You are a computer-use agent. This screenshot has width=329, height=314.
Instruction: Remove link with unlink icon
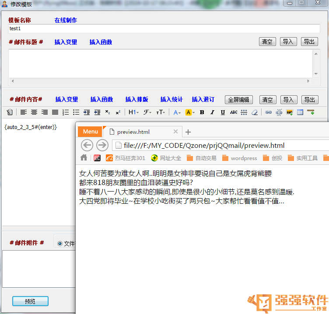click(x=279, y=112)
